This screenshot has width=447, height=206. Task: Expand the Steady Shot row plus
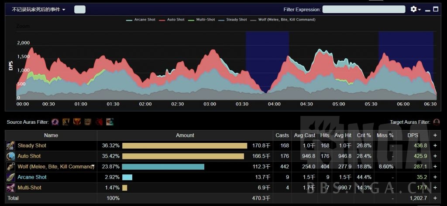[435, 145]
